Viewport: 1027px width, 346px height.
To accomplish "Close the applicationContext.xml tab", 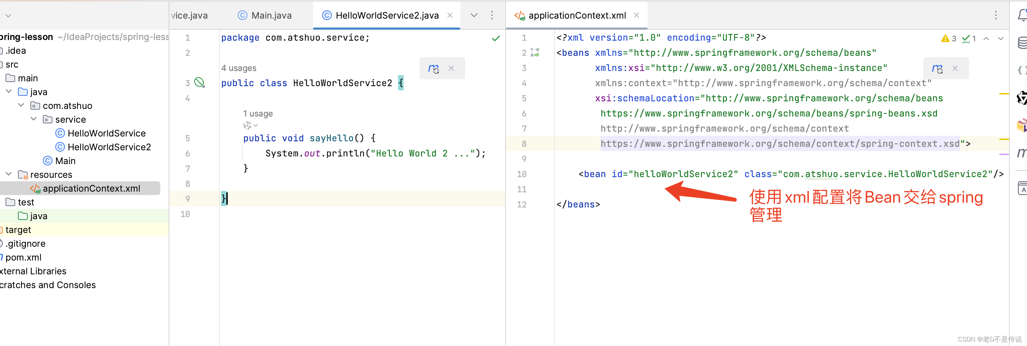I will [x=636, y=15].
